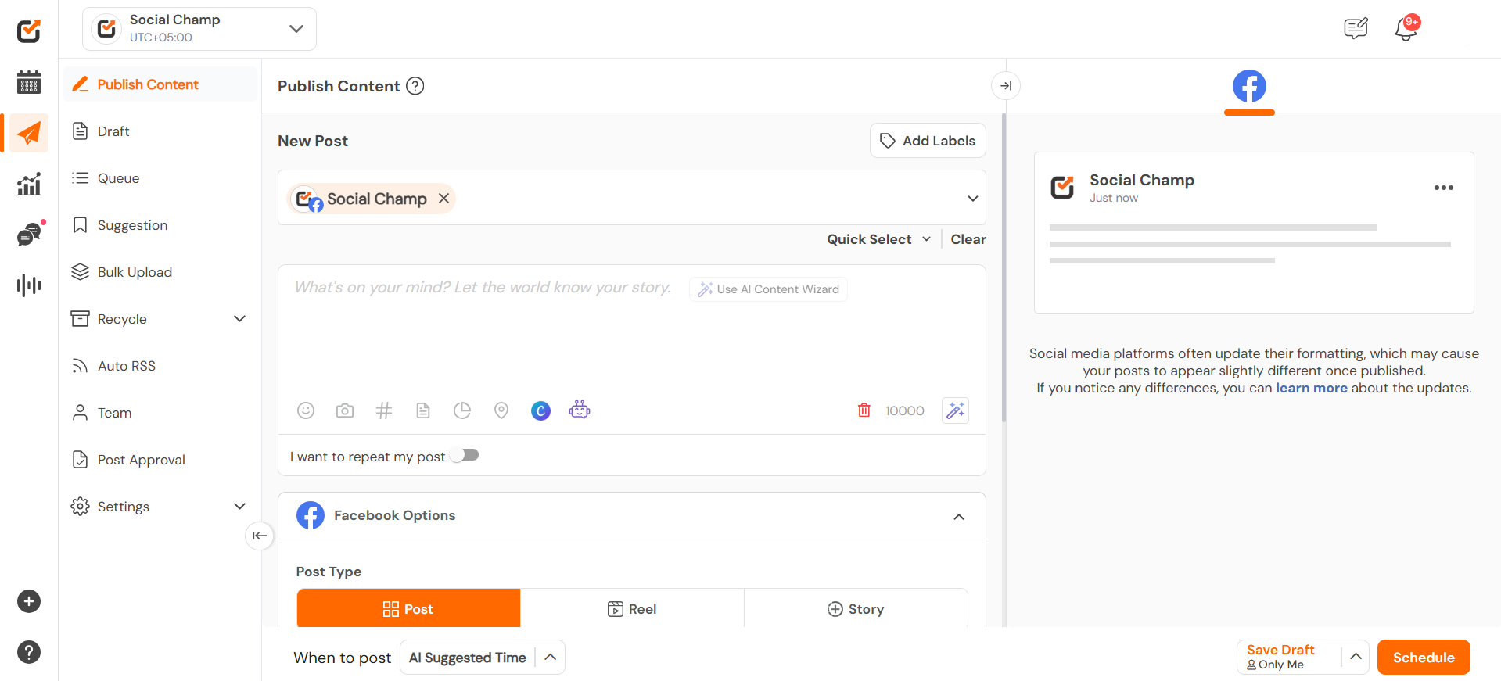Open the AI robot assistant icon
The height and width of the screenshot is (681, 1501).
[x=580, y=410]
